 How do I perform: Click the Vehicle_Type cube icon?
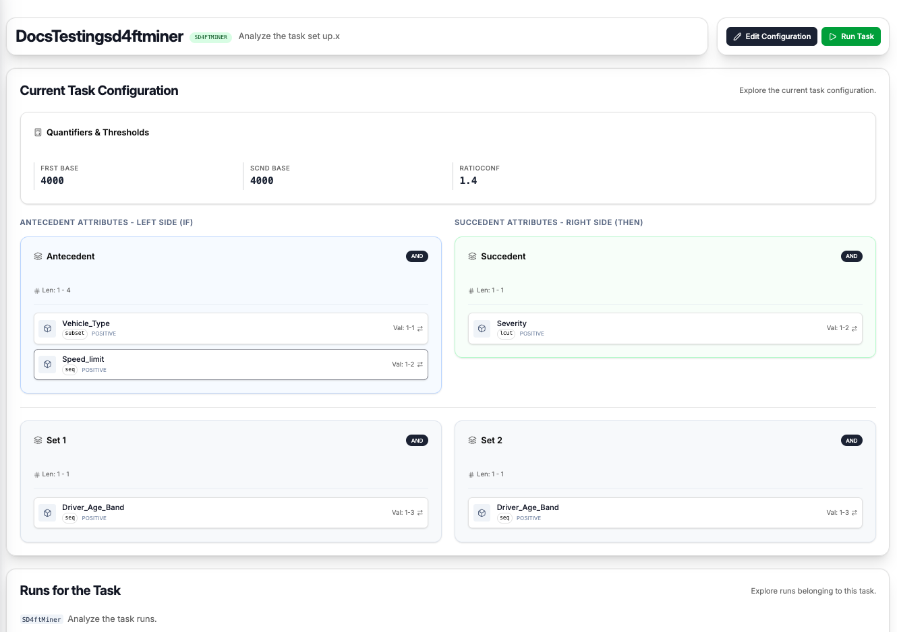tap(47, 329)
